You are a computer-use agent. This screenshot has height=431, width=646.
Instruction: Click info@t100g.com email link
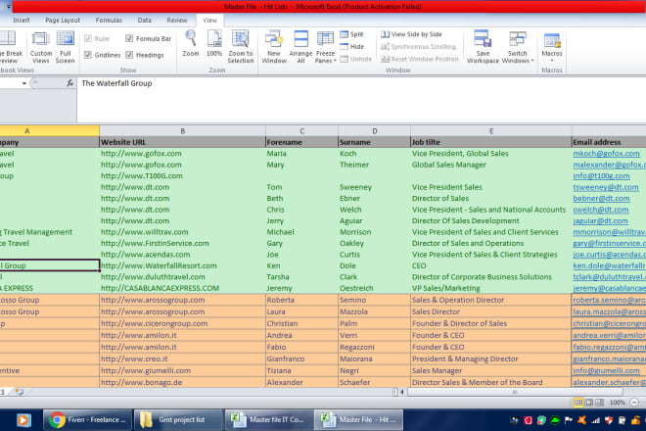[x=601, y=175]
